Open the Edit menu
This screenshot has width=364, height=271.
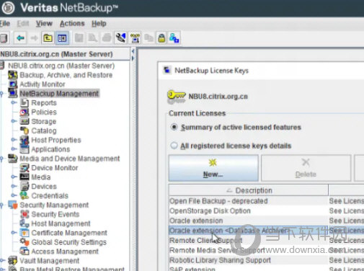[x=23, y=24]
